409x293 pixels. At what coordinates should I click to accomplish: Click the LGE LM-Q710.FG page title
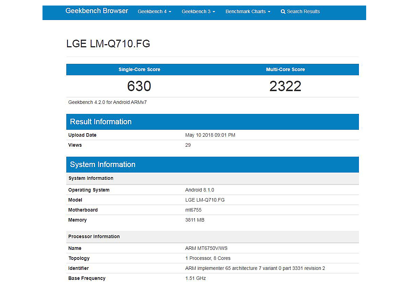[108, 43]
